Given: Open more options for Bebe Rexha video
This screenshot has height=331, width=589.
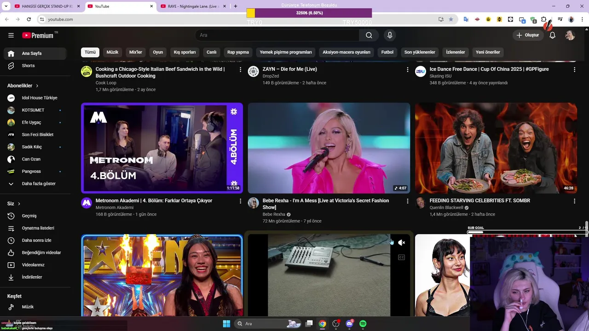Looking at the screenshot, I should [x=407, y=201].
